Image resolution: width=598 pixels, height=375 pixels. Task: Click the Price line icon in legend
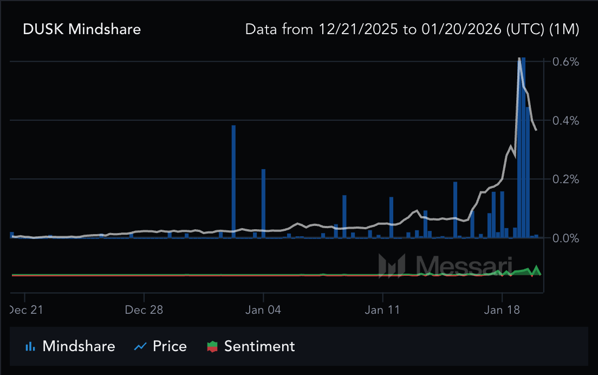coord(141,346)
